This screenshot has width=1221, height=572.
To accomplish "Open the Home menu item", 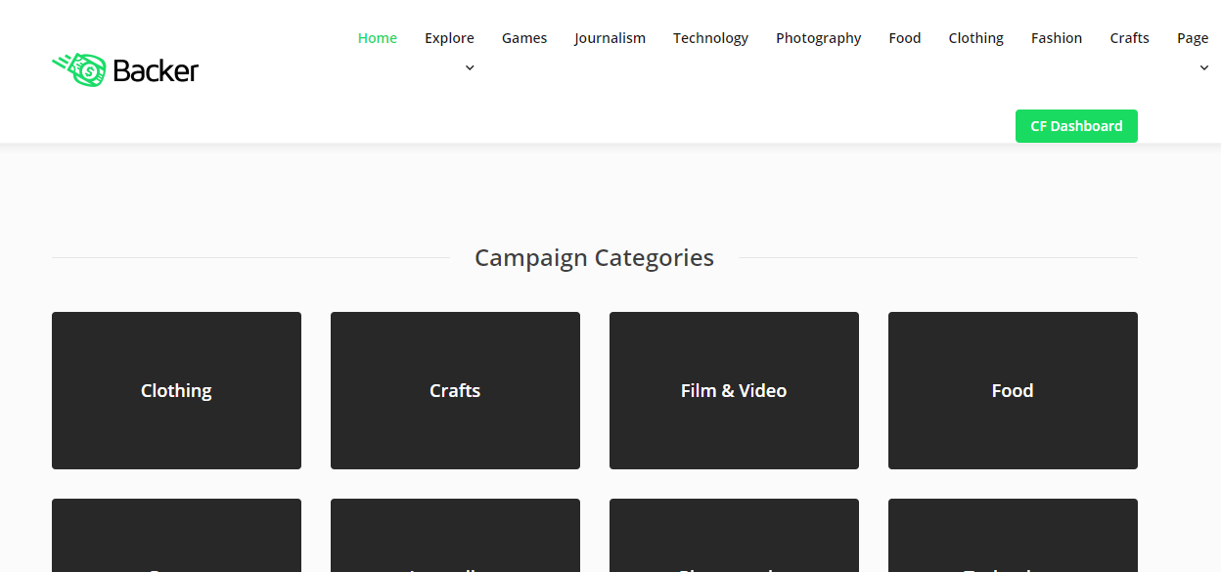I will coord(378,38).
